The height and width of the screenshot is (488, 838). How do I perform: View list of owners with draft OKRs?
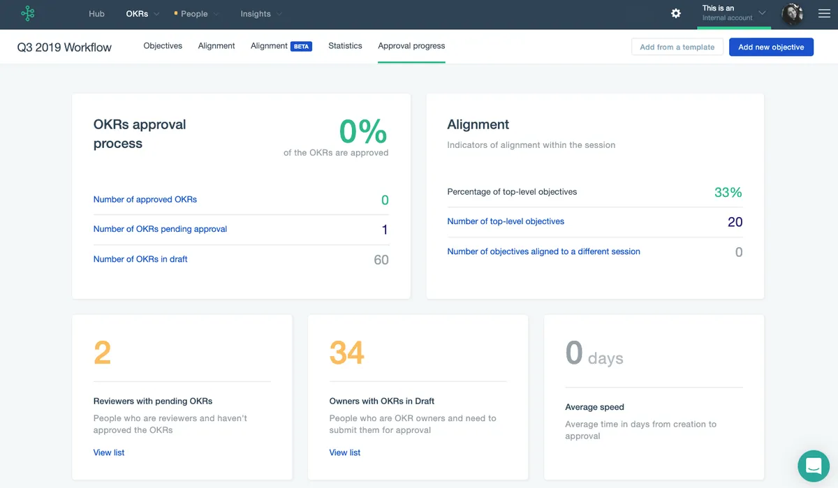pos(345,452)
